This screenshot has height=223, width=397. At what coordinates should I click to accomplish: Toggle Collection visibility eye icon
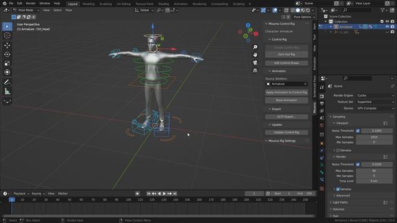(387, 22)
